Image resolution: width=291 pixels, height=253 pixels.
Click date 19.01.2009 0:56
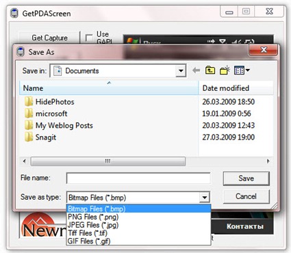(227, 114)
